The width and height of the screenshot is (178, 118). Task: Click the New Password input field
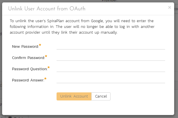pyautogui.click(x=111, y=46)
